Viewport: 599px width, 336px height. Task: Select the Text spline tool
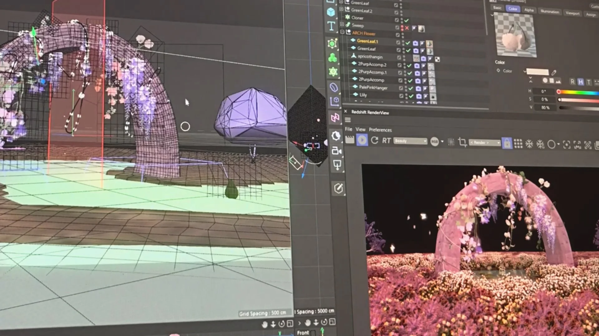click(331, 26)
